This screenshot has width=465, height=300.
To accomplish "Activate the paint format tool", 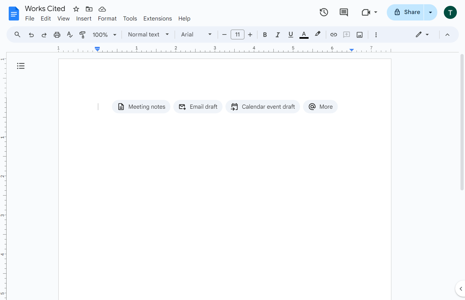I will coord(82,35).
